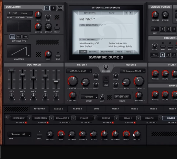The height and width of the screenshot is (159, 177).
Task: Switch to the MSEG 1 tab
Action: (x=115, y=109)
